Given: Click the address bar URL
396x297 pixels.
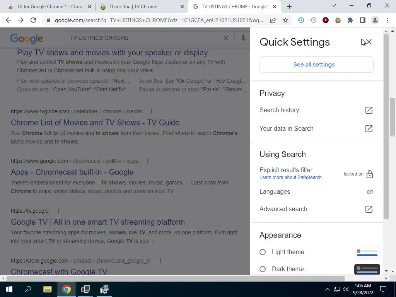Looking at the screenshot, I should tap(159, 20).
